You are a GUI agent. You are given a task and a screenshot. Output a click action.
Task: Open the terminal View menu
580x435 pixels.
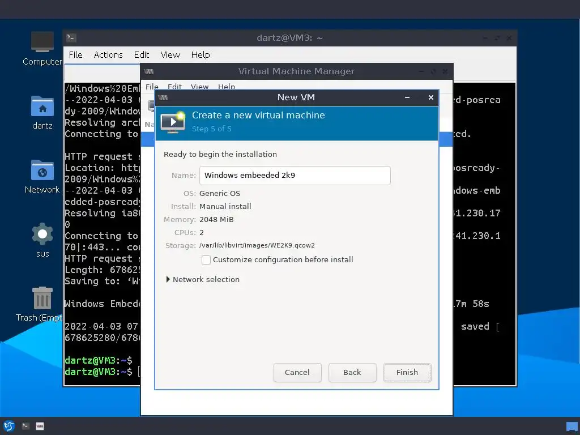click(x=170, y=55)
